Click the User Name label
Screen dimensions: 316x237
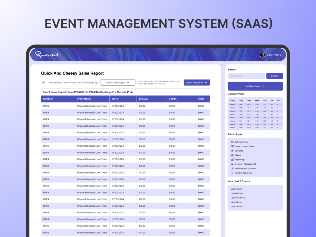point(274,55)
